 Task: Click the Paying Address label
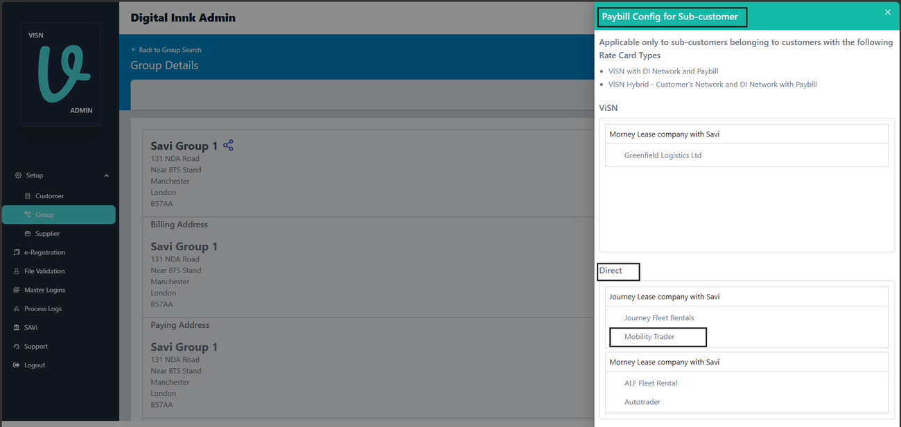180,325
